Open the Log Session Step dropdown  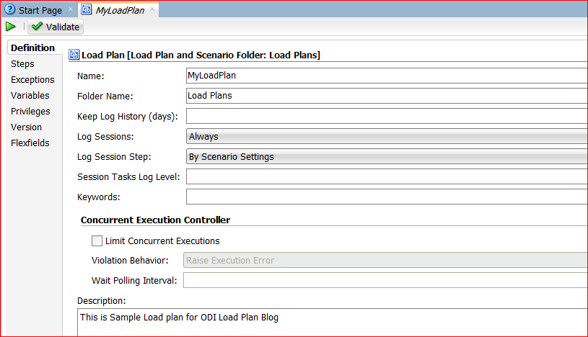(x=387, y=156)
